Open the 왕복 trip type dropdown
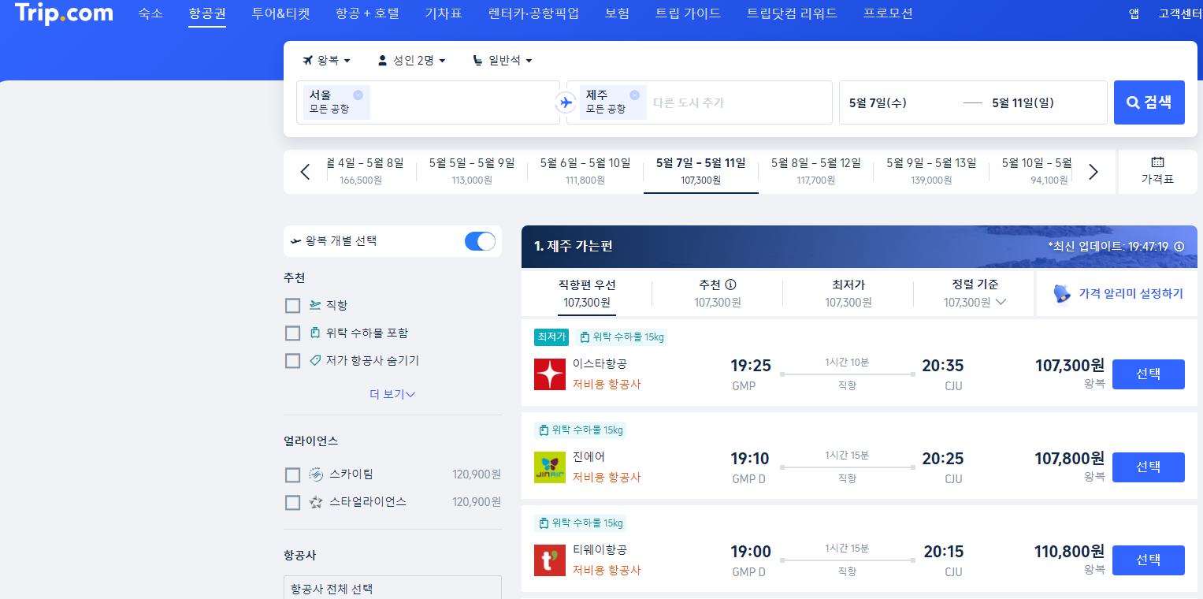1203x599 pixels. (326, 60)
